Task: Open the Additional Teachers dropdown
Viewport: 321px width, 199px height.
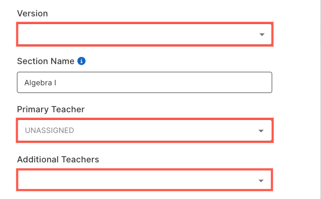Action: pos(145,180)
